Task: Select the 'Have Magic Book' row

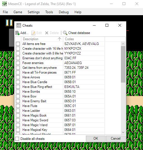Action: (60, 115)
